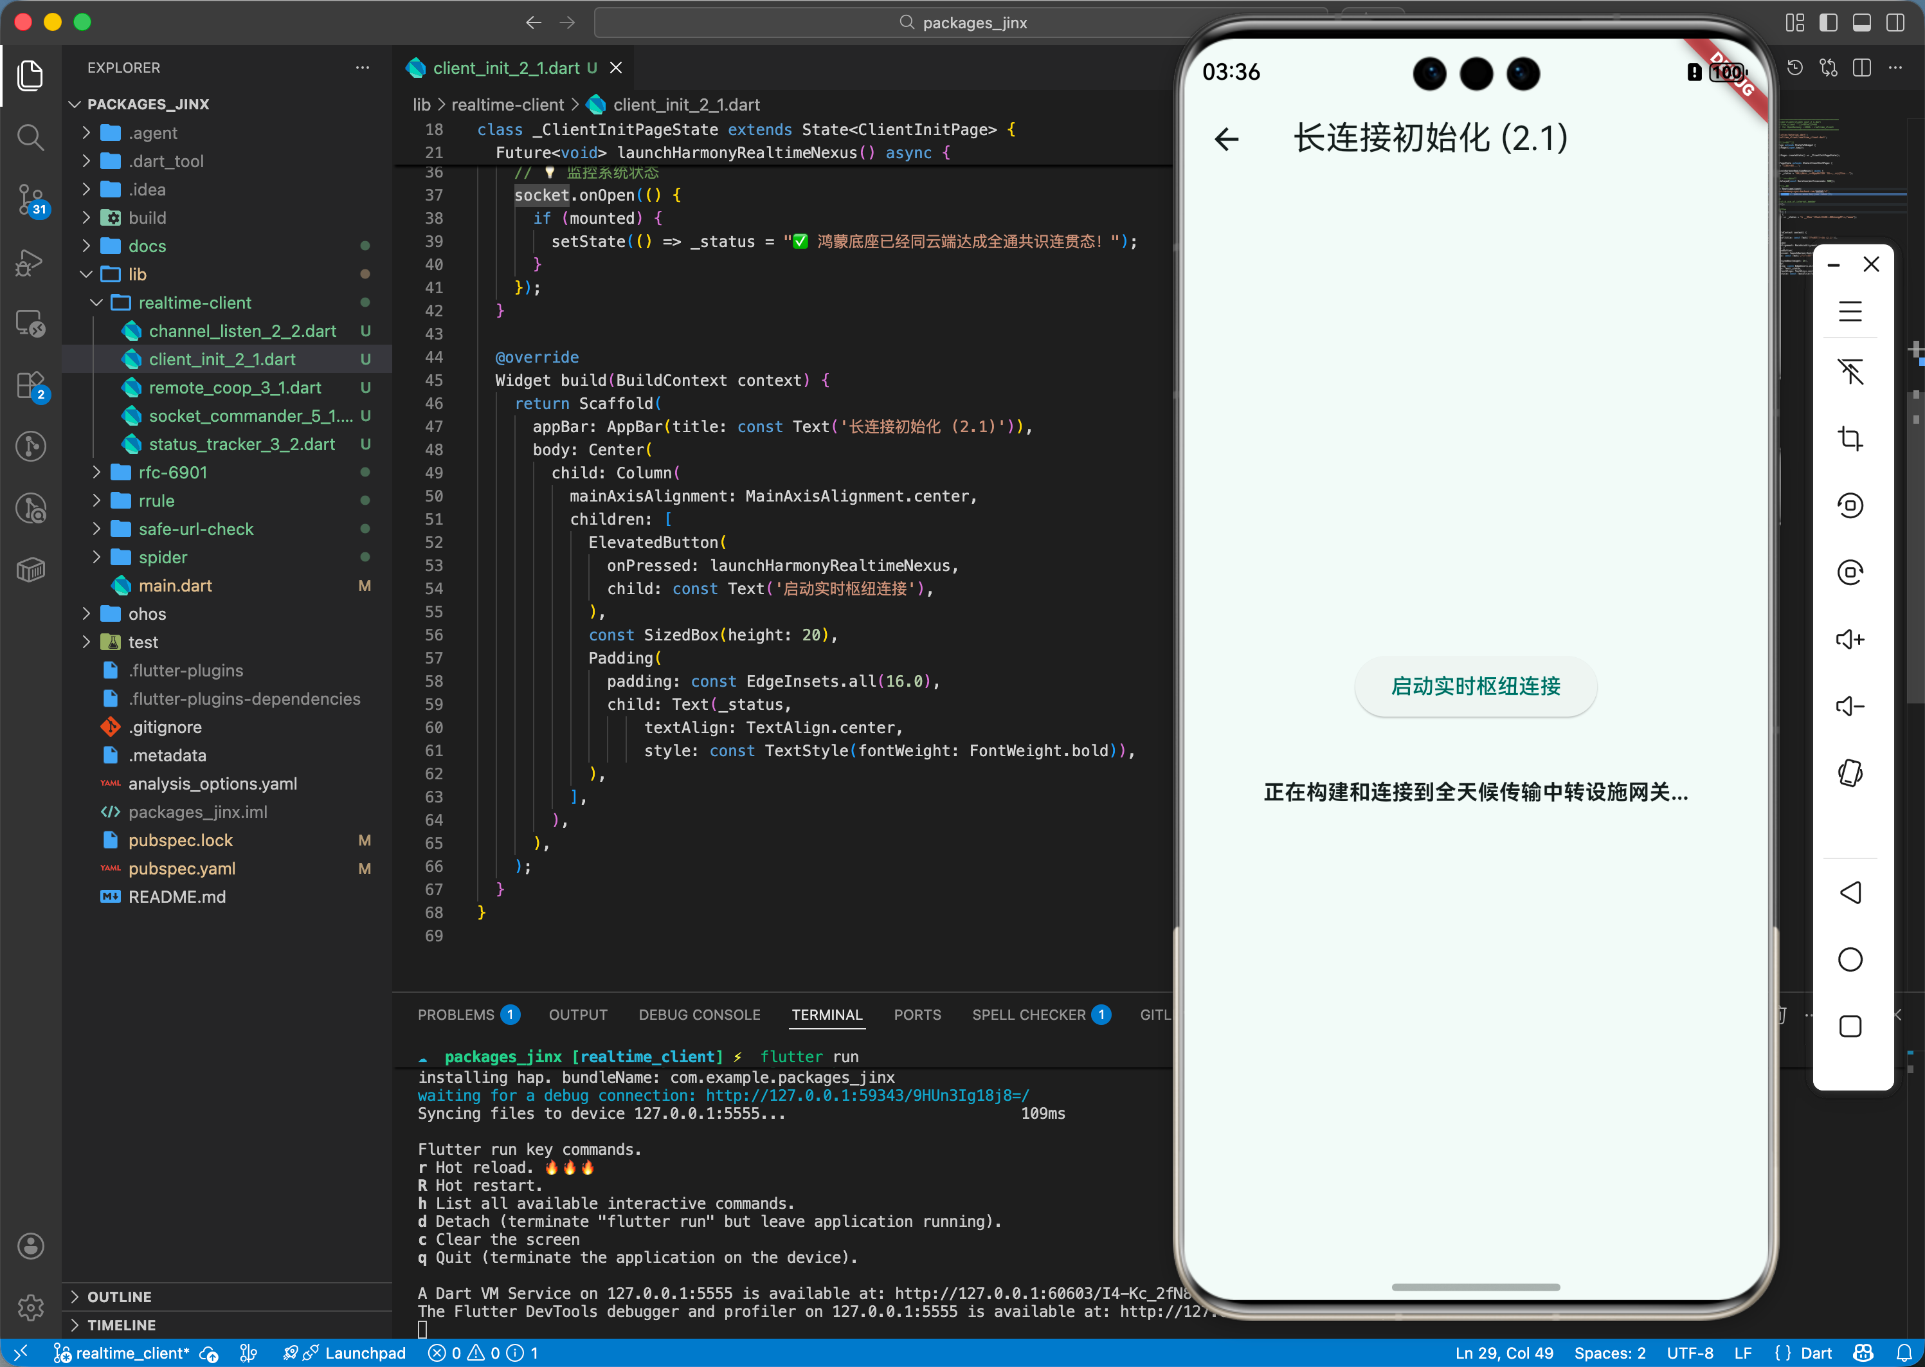Toggle primary side bar layout button

pos(1828,23)
